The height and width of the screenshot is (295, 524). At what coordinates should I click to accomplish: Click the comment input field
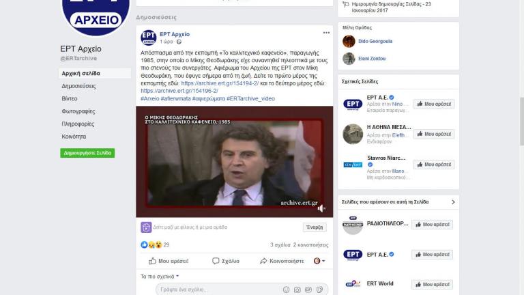[x=219, y=290]
